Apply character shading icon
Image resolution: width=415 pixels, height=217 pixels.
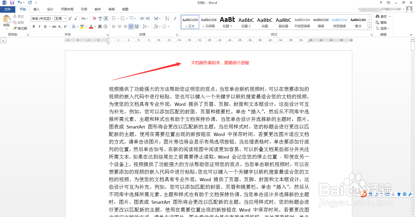tap(100, 26)
